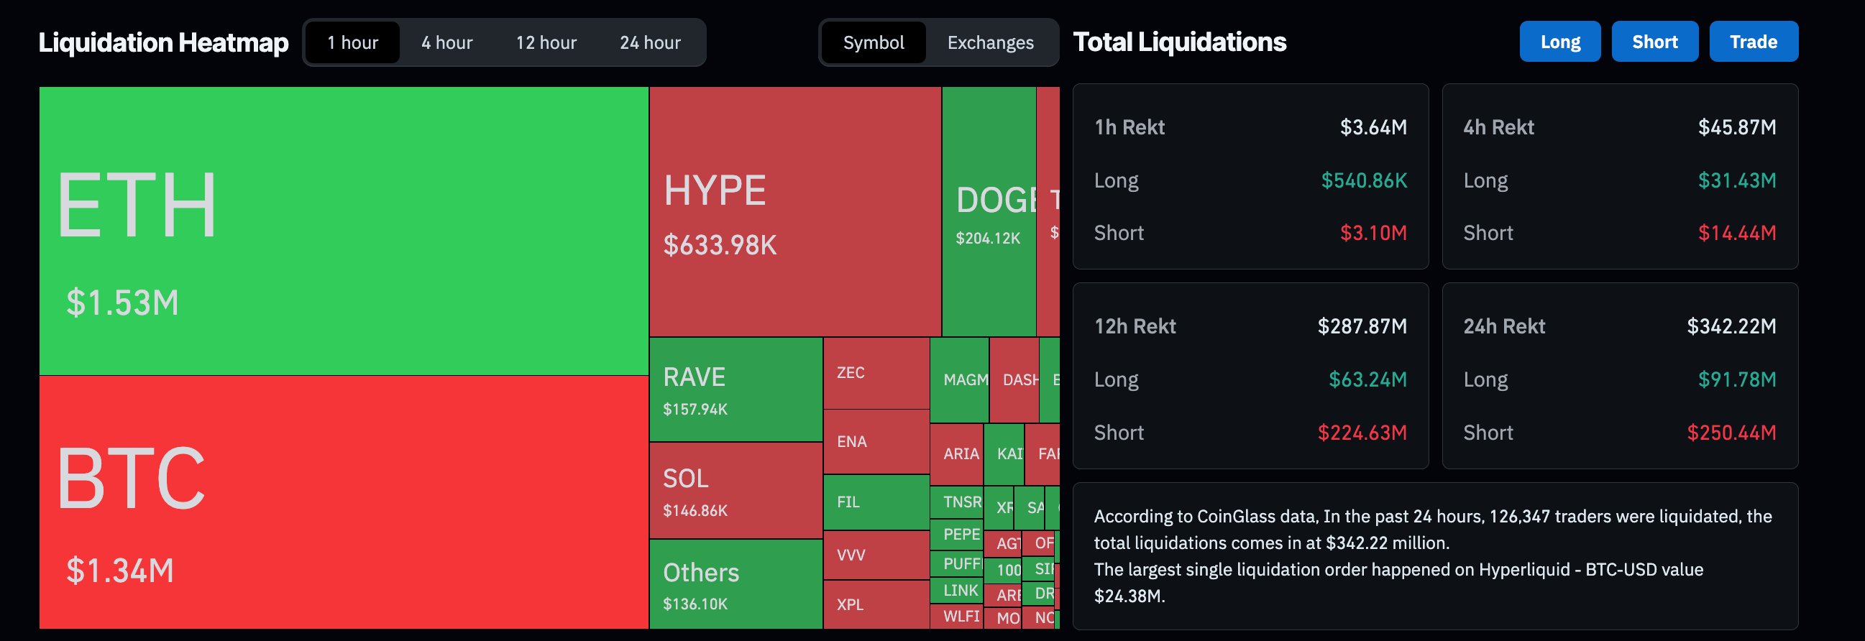Switch heatmap to 1 hour timeframe
This screenshot has height=641, width=1865.
point(352,42)
